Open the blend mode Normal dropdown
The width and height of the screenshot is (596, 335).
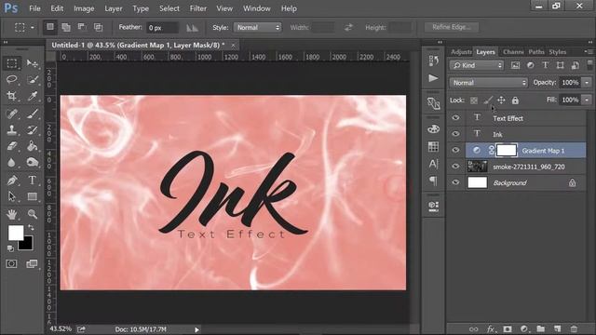pyautogui.click(x=488, y=83)
